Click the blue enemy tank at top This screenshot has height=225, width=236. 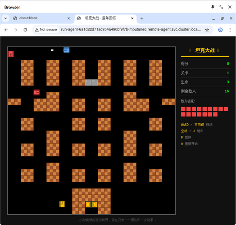(x=66, y=50)
